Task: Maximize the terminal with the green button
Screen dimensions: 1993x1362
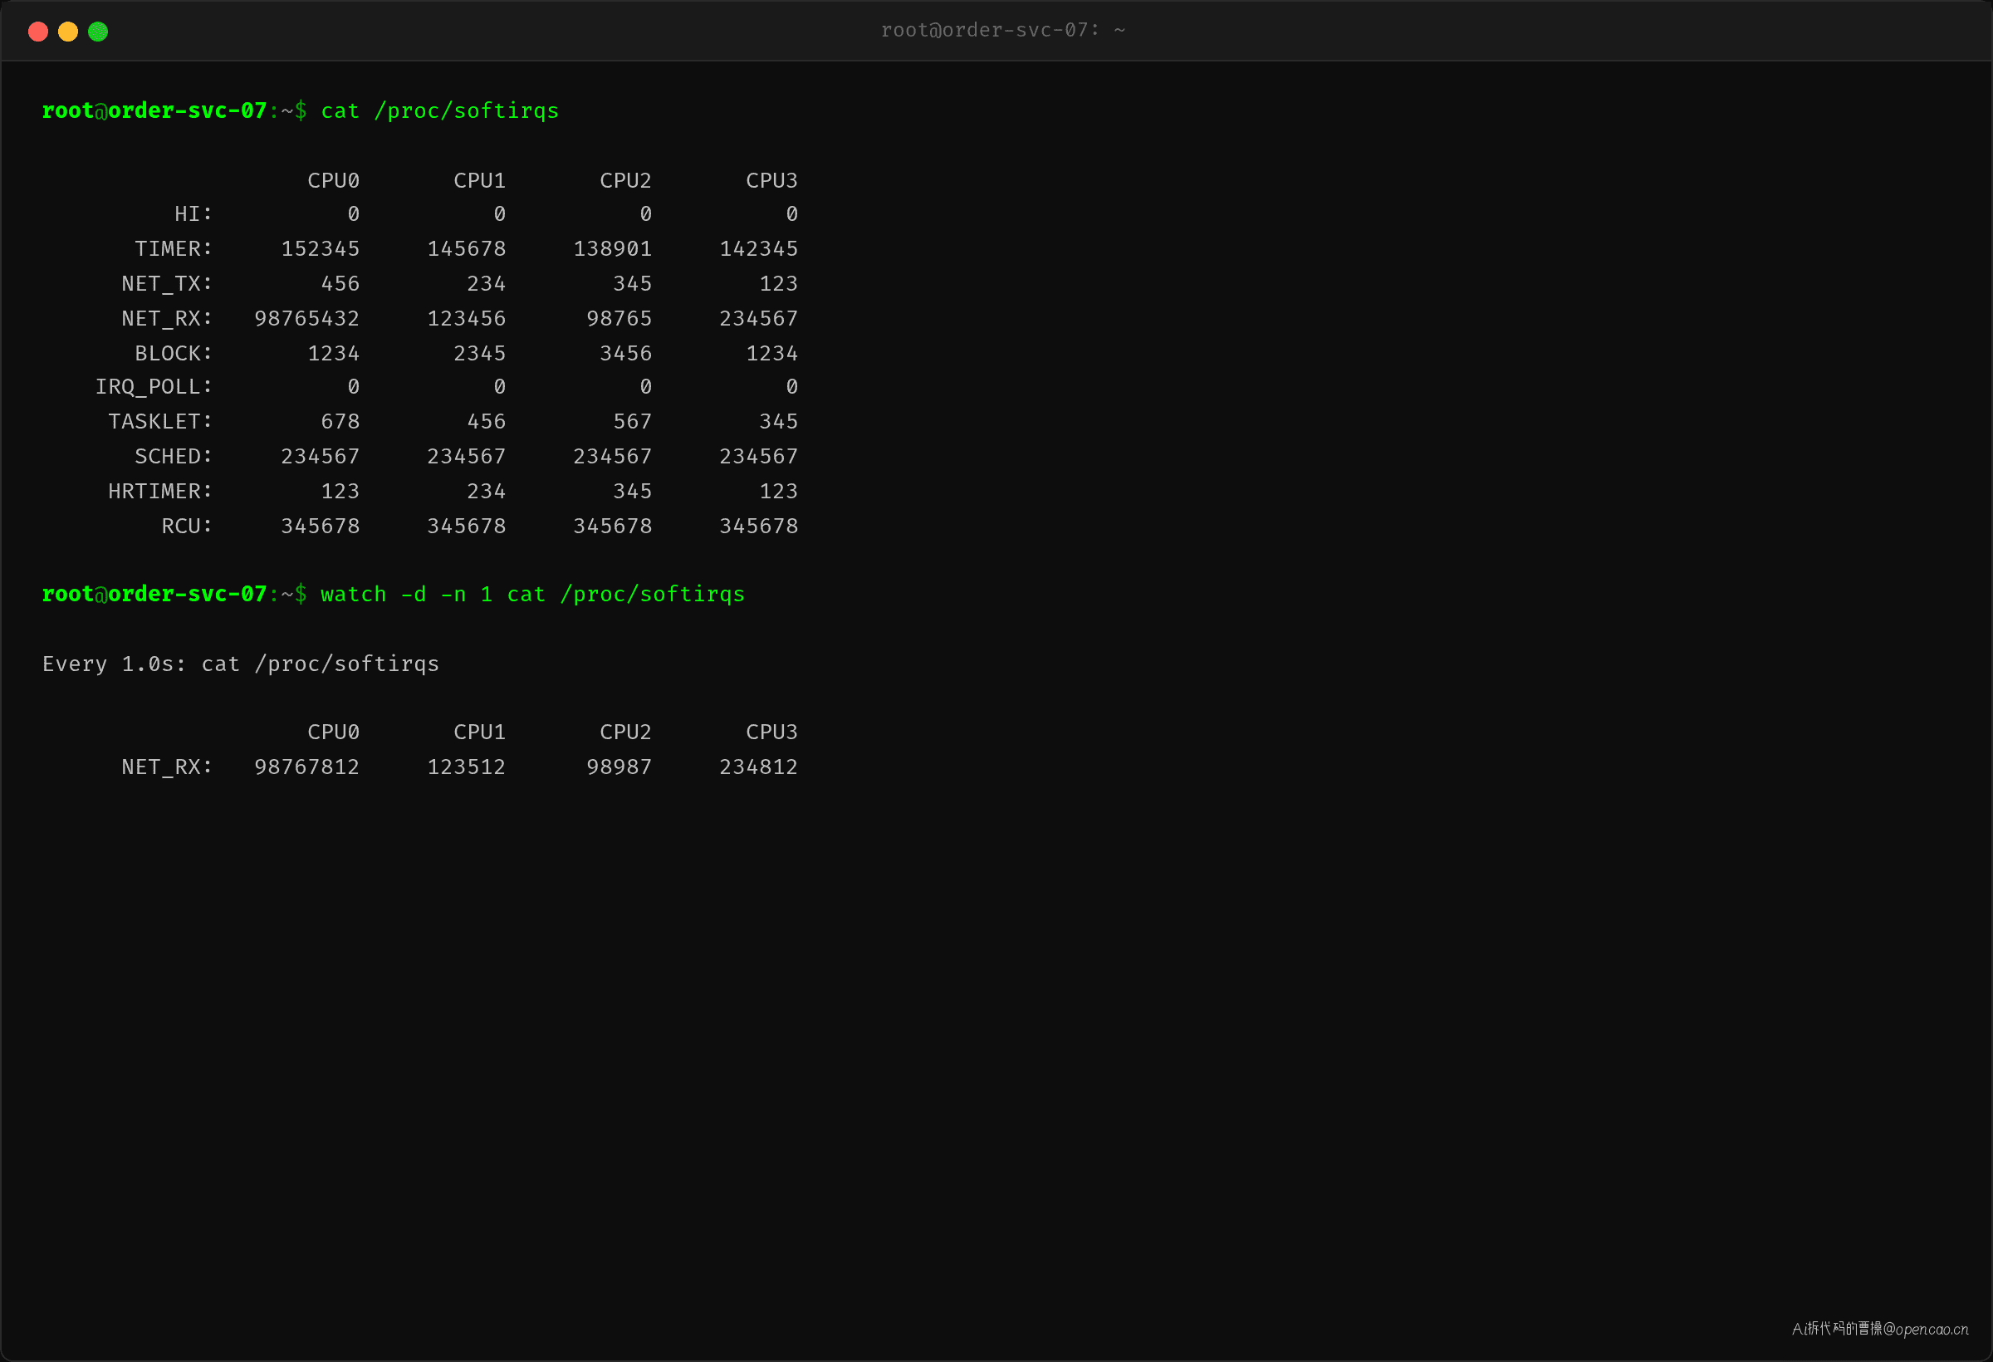Action: pos(98,32)
